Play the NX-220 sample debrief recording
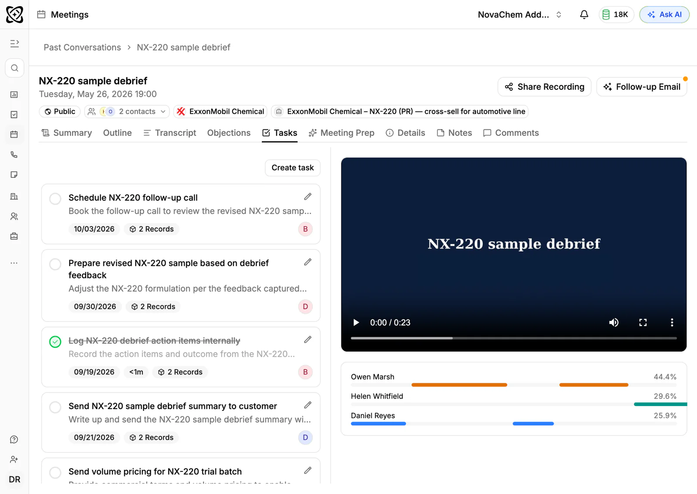The image size is (697, 494). coord(356,322)
